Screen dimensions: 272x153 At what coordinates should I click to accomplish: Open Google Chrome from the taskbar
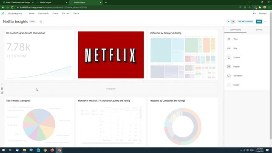(x=45, y=150)
